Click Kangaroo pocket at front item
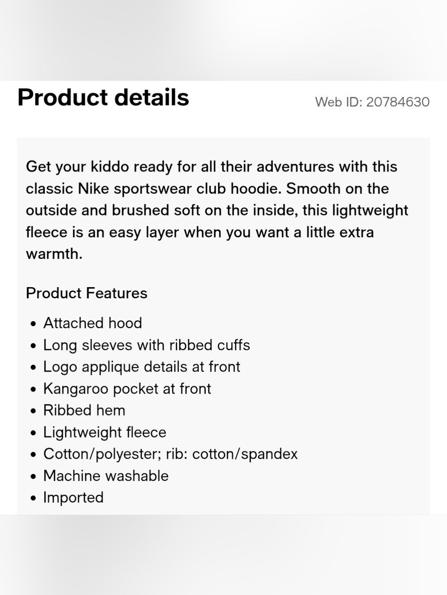This screenshot has width=447, height=595. click(x=127, y=389)
